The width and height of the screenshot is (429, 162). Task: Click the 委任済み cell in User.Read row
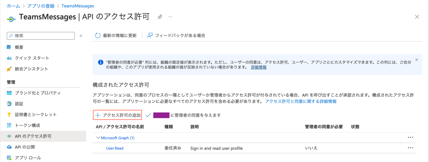pos(173,148)
